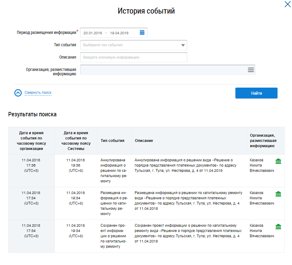This screenshot has height=265, width=292.
Task: Click the collapse search circle arrow icon
Action: pos(18,93)
